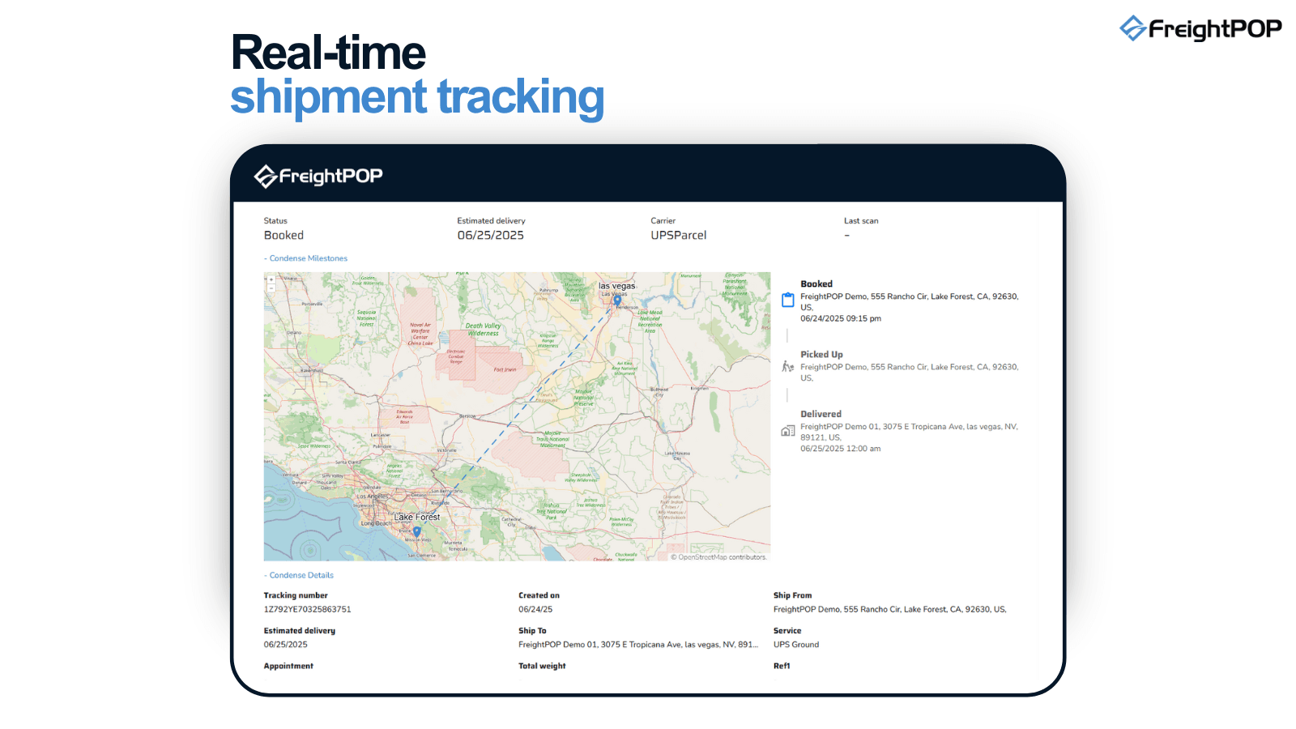
Task: Click the UPS Ground service value
Action: point(796,644)
